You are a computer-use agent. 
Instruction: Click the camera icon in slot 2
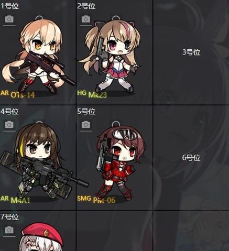(86, 19)
